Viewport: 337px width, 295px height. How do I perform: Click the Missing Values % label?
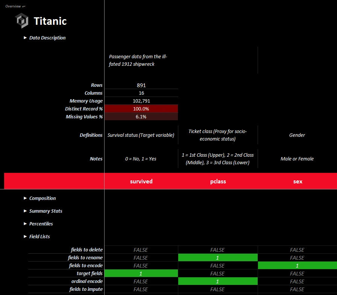pyautogui.click(x=85, y=116)
